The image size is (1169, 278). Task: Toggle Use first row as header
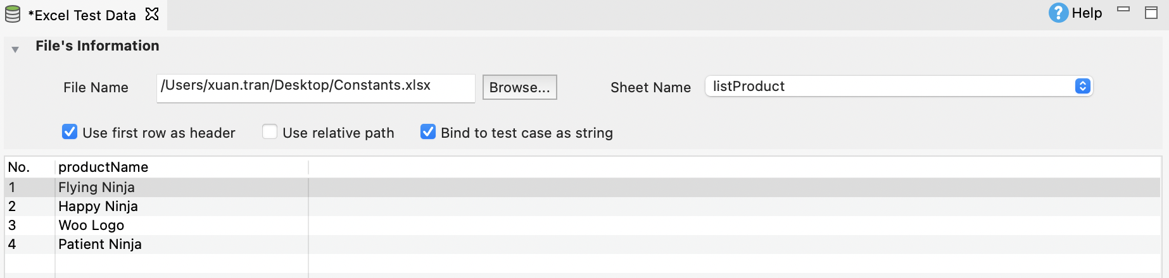coord(70,132)
